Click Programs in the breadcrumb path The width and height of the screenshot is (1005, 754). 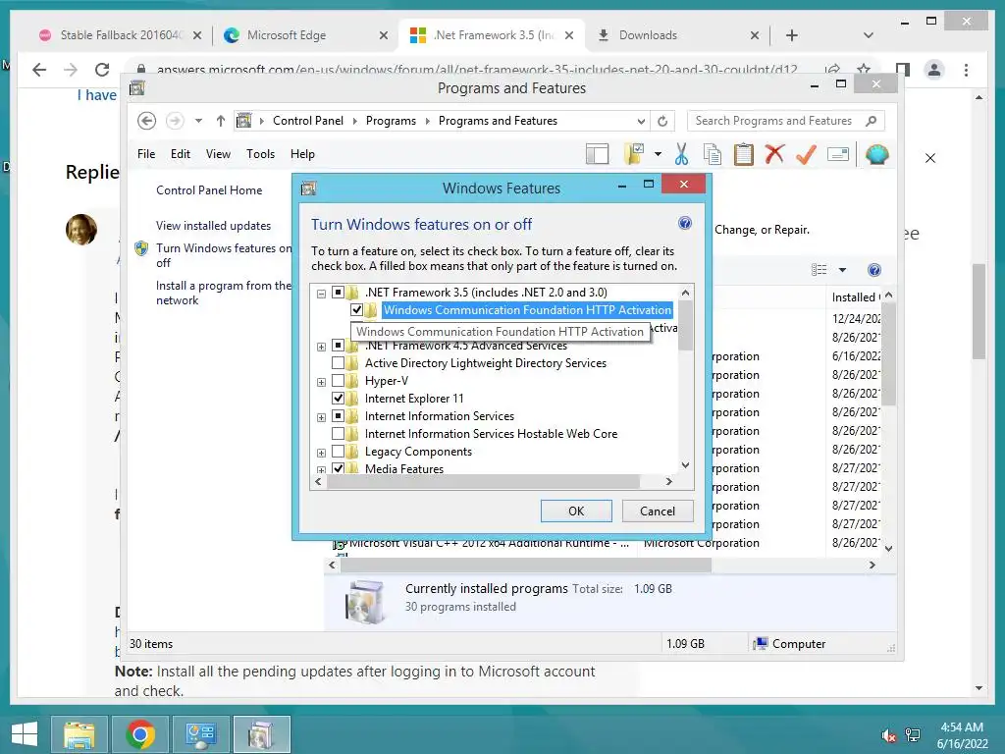(391, 121)
